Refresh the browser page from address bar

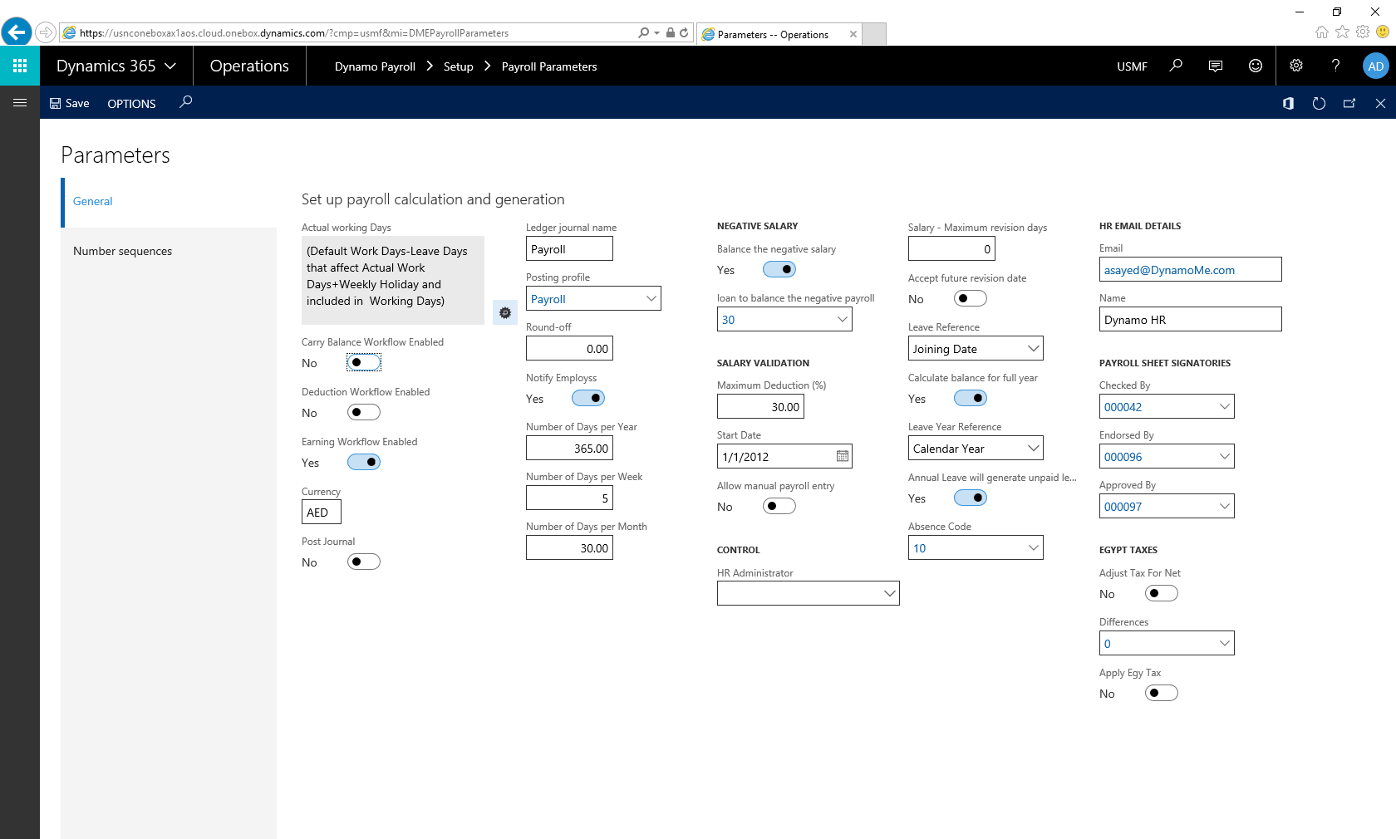tap(684, 32)
